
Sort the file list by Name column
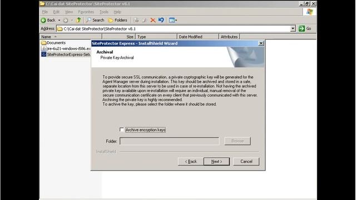(x=71, y=37)
